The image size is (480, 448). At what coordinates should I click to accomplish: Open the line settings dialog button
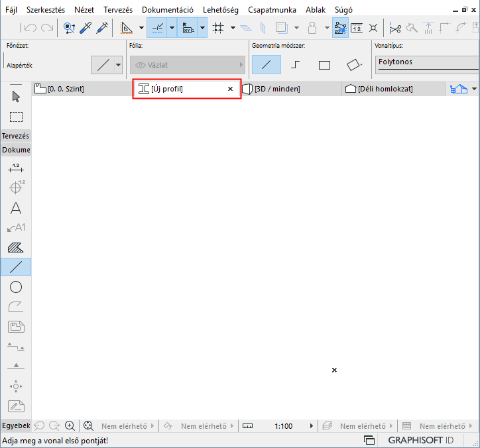click(x=103, y=65)
